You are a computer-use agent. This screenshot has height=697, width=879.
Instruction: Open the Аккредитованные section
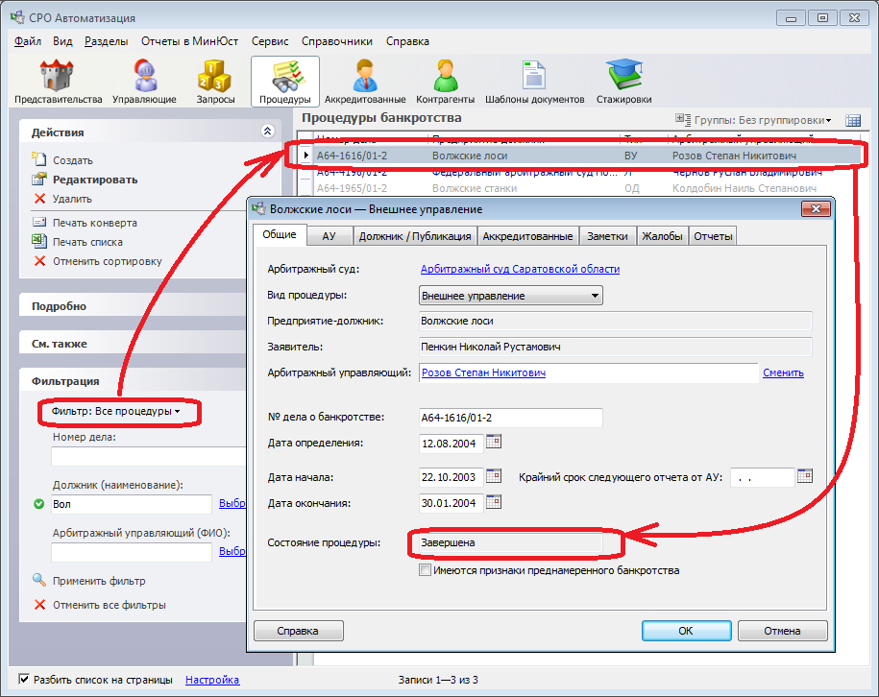[x=364, y=82]
